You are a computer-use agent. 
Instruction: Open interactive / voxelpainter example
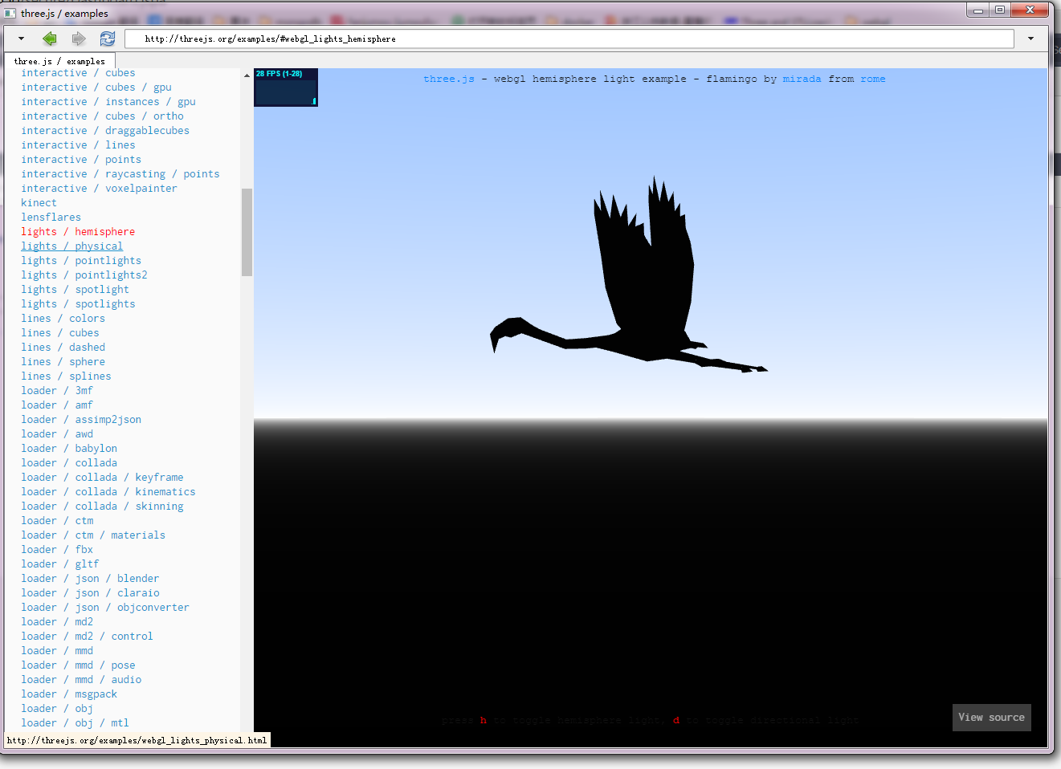[99, 189]
